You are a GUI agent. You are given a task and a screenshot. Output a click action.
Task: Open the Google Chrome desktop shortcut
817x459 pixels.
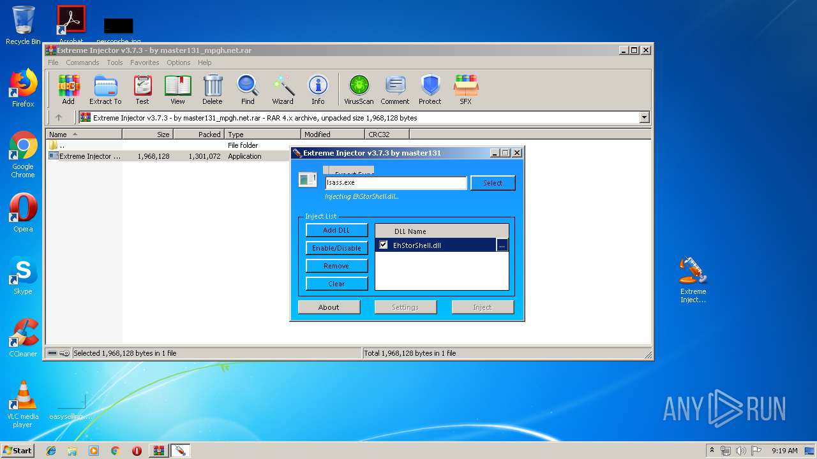tap(23, 154)
